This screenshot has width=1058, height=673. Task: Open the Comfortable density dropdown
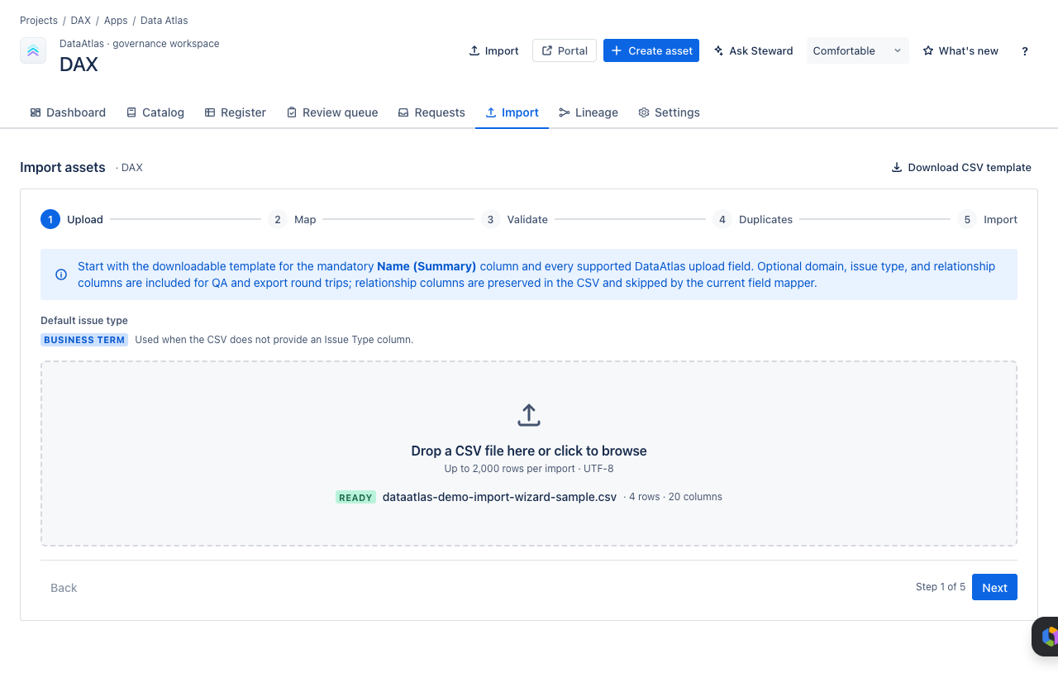point(857,50)
